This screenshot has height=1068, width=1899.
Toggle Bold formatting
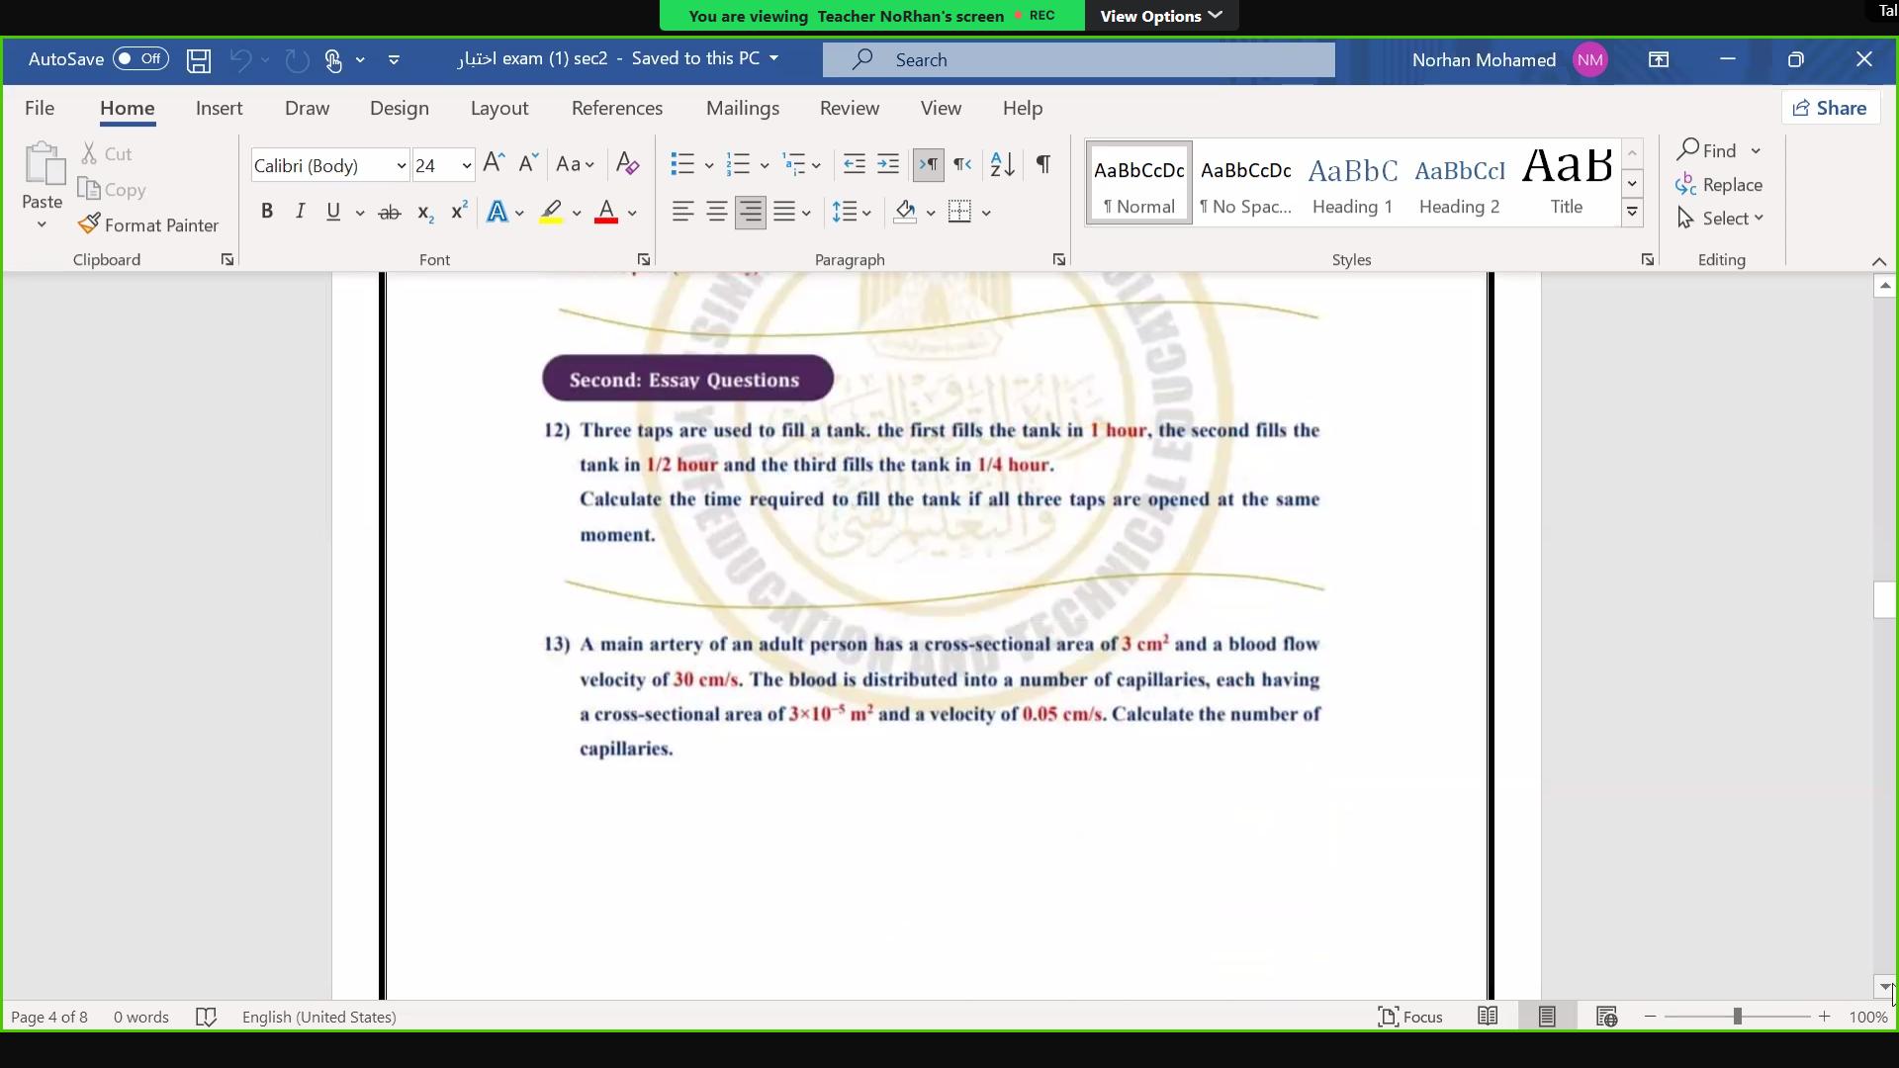click(266, 212)
